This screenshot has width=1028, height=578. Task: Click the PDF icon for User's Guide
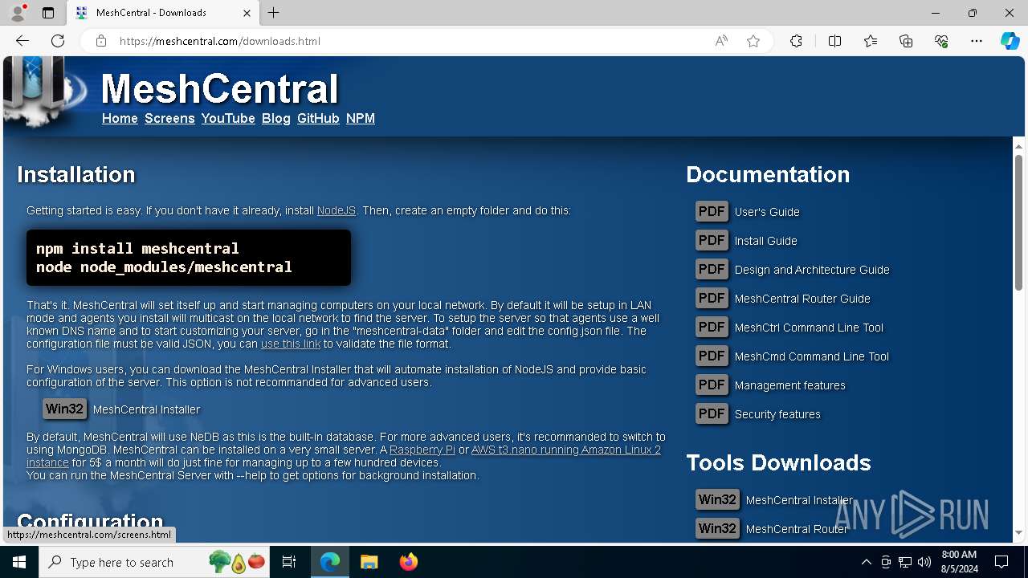pos(712,211)
